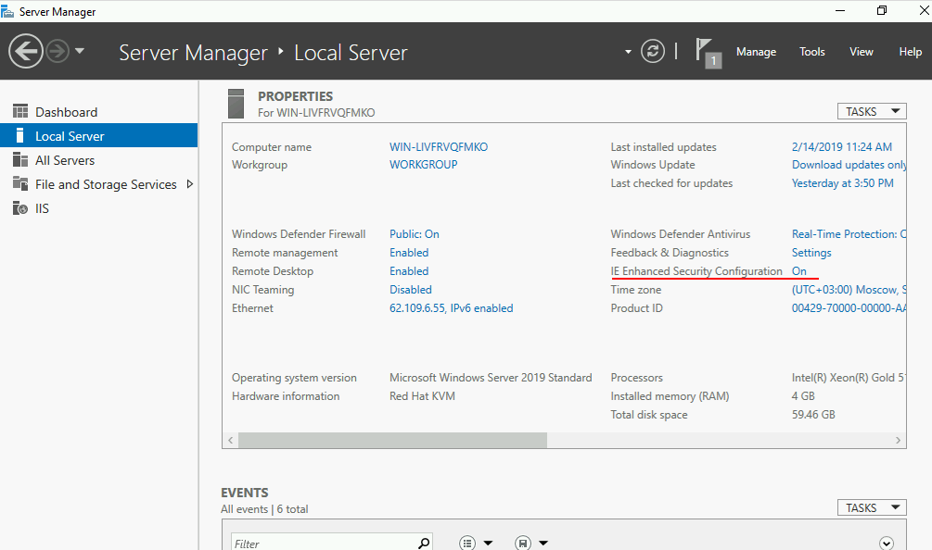Click the Server Manager title bar icon

pyautogui.click(x=7, y=11)
